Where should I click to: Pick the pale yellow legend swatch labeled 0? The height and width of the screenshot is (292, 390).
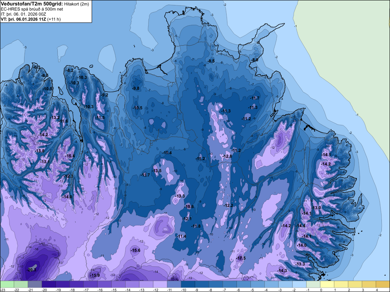click(327, 284)
